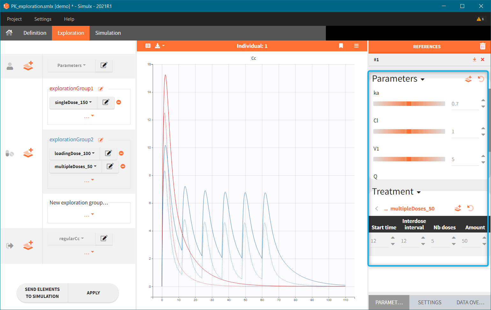
Task: Open the hamburger menu in plot header
Action: click(x=356, y=46)
